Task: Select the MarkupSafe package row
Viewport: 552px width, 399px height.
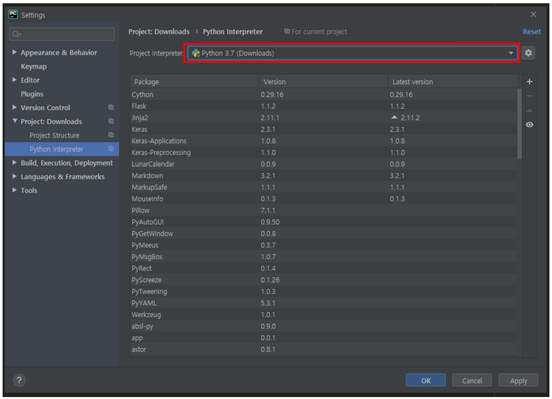Action: click(323, 187)
